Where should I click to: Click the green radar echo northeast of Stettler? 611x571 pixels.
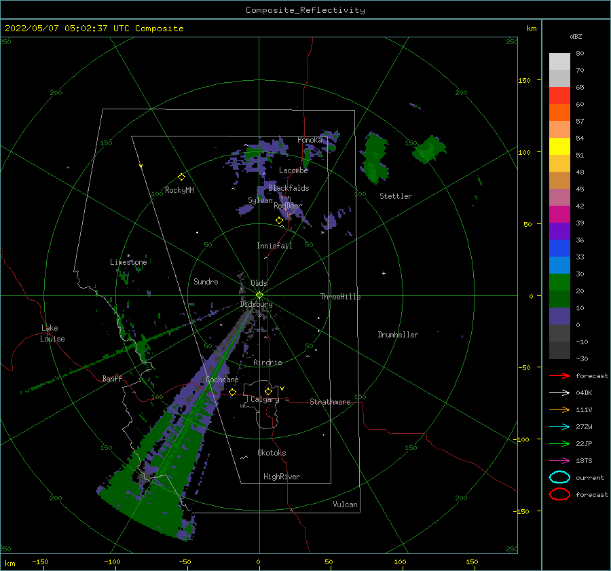[x=430, y=149]
